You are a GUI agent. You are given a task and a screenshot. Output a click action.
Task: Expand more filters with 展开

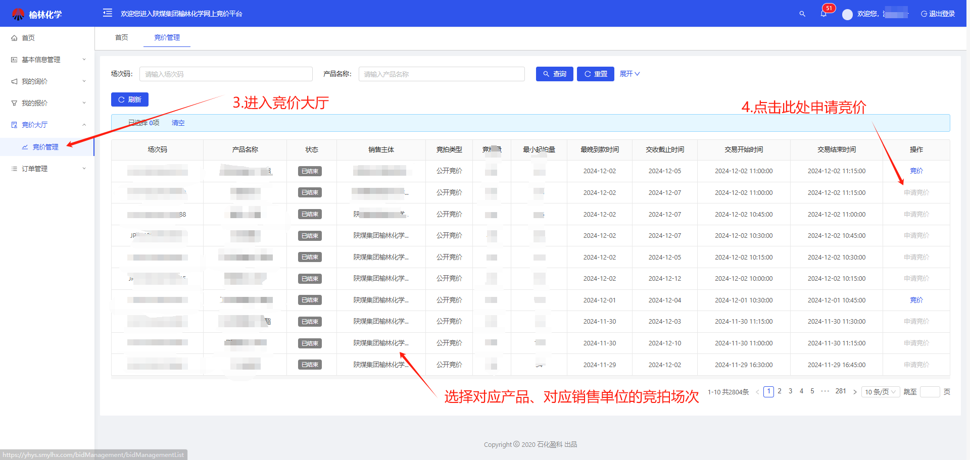tap(629, 74)
